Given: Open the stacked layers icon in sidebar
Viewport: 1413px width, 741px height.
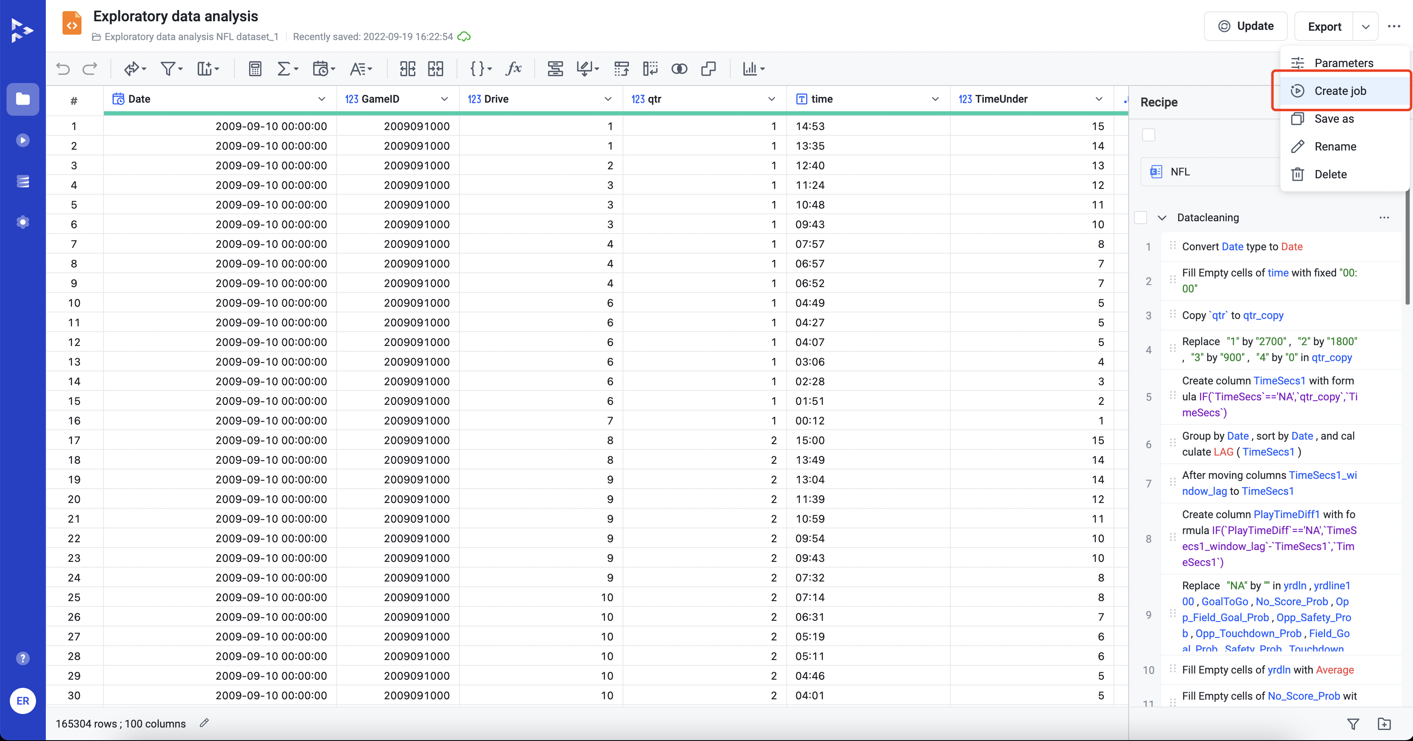Looking at the screenshot, I should click(x=22, y=182).
